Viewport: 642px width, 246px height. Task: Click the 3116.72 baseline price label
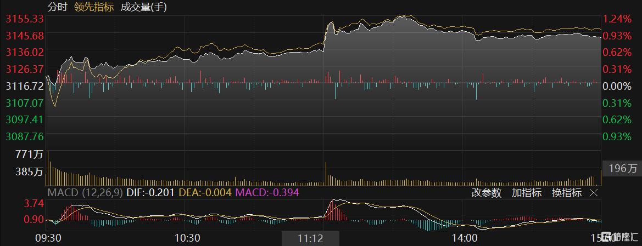[25, 86]
